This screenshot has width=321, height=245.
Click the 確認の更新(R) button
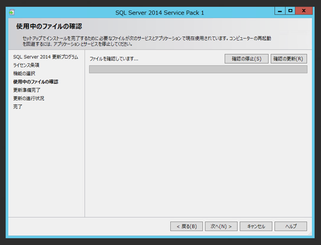pos(289,59)
